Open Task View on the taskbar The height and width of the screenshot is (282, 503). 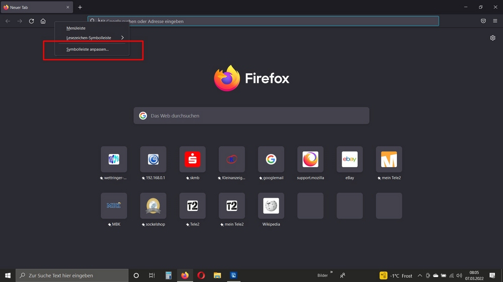click(x=152, y=275)
